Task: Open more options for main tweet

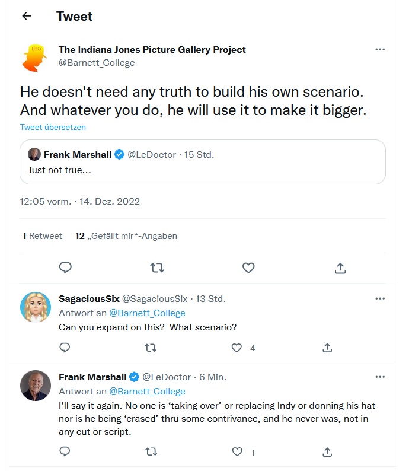Action: pyautogui.click(x=380, y=49)
